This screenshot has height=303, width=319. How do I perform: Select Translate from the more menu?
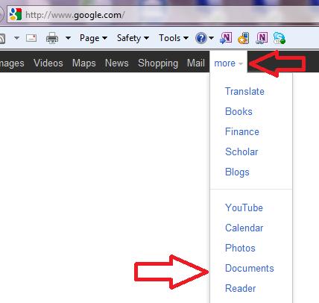click(x=244, y=91)
